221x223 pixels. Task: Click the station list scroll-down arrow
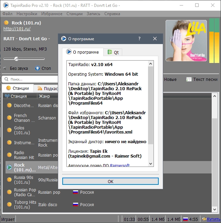(x=214, y=209)
